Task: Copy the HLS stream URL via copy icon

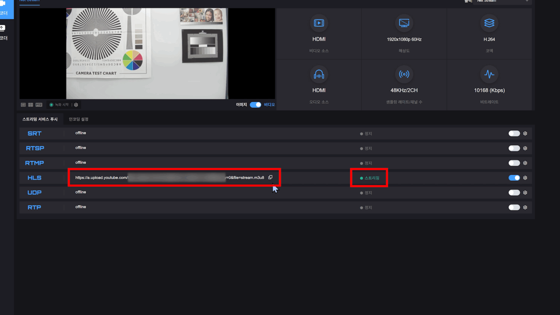Action: coord(270,177)
